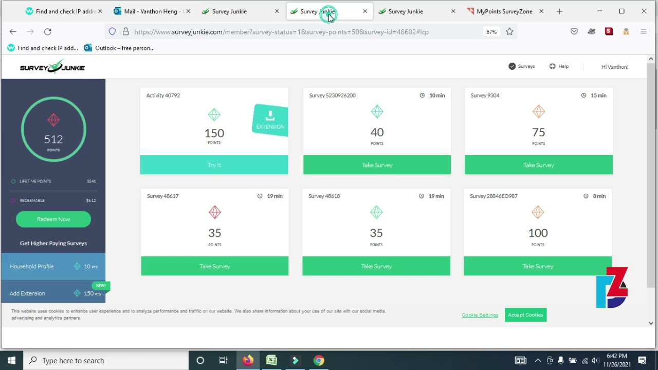Image resolution: width=658 pixels, height=370 pixels.
Task: Open the Pocket save icon in toolbar
Action: click(x=574, y=32)
